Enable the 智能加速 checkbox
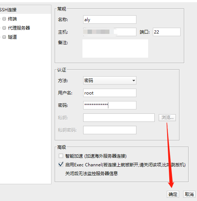Viewport: 197px width, 201px height. coord(61,156)
